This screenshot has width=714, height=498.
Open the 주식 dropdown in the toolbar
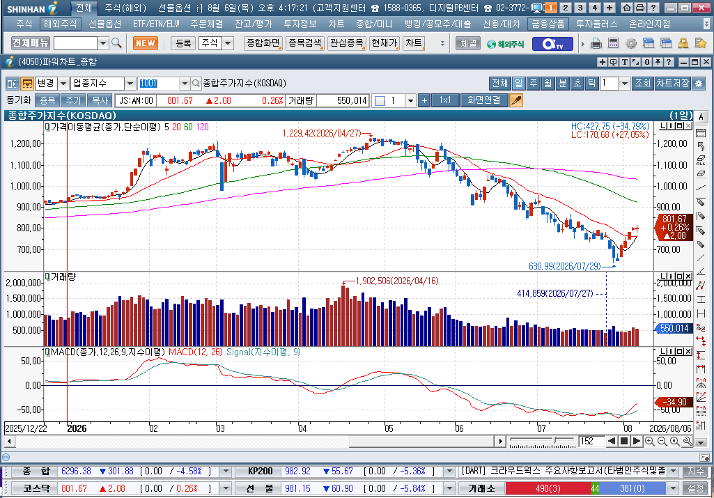pos(228,43)
